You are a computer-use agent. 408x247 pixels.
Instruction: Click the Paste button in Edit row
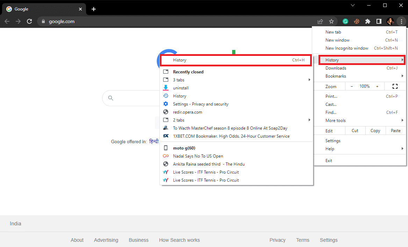tap(395, 131)
